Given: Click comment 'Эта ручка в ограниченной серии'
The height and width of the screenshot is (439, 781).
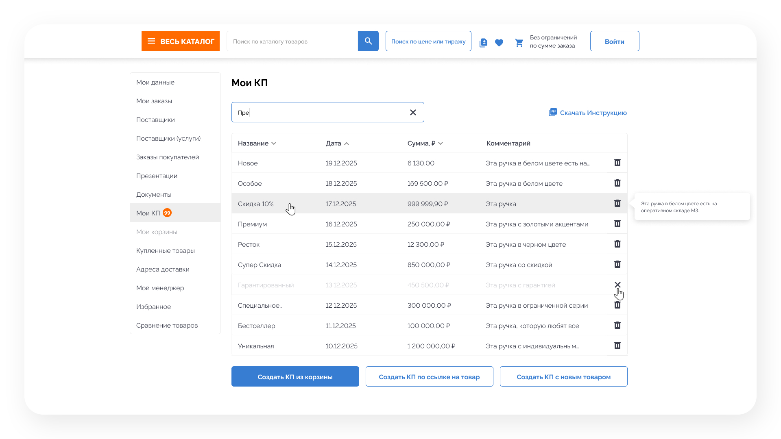Looking at the screenshot, I should click(x=537, y=305).
